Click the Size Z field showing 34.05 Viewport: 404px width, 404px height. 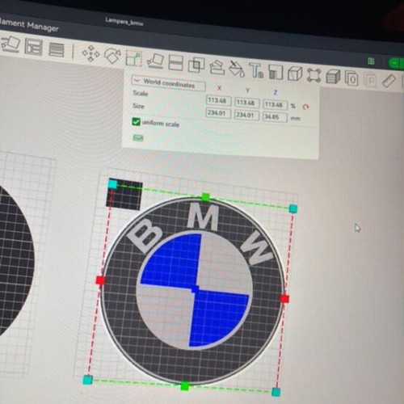point(275,117)
